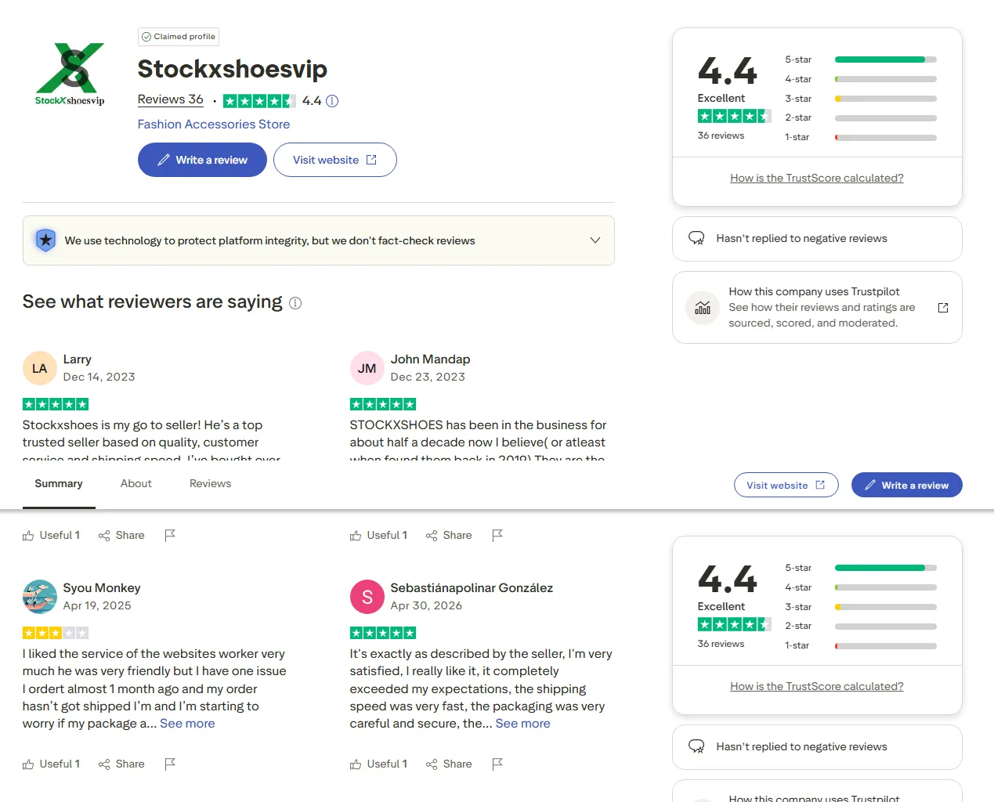This screenshot has height=802, width=994.
Task: Click the five-star rating on John Mandap's review
Action: click(383, 404)
